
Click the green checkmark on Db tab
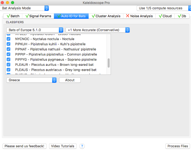point(179,16)
